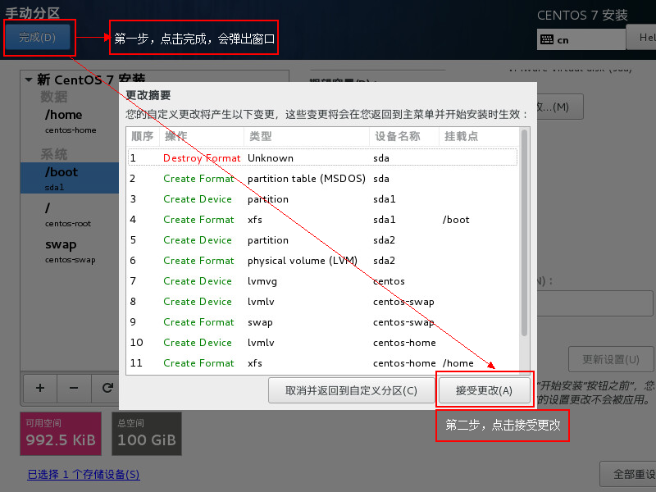Select the / centos-root partition
Viewport: 656px width, 492px height.
click(x=70, y=214)
